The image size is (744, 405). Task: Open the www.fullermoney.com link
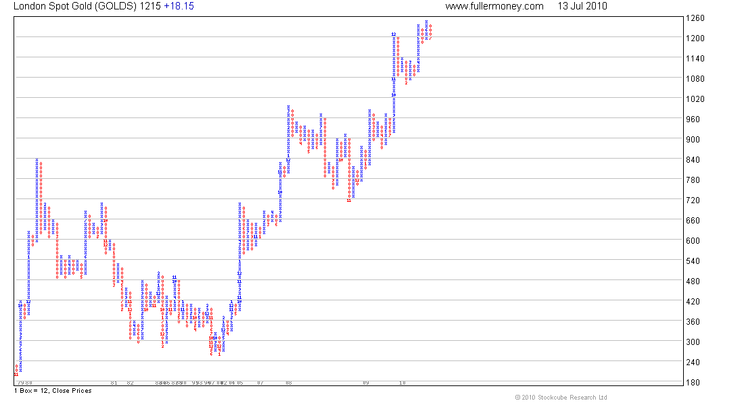pos(494,6)
